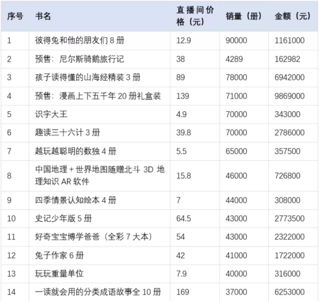Click the 销量（册）column header
This screenshot has height=301, width=319.
point(244,16)
